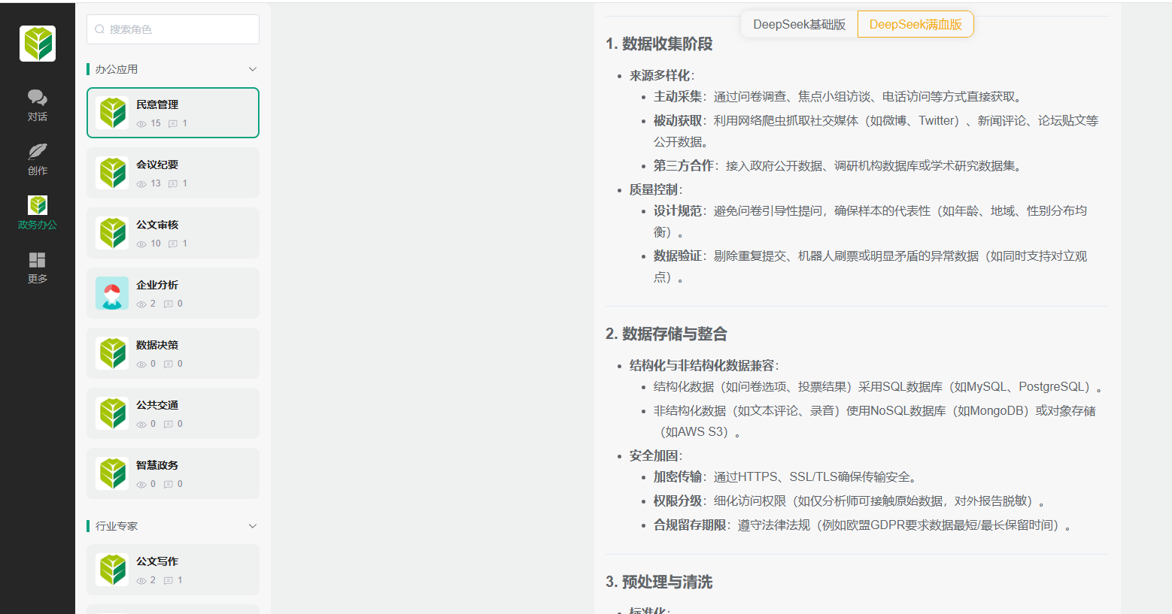This screenshot has height=614, width=1172.
Task: Select the 政务办公 sidebar item
Action: (38, 213)
